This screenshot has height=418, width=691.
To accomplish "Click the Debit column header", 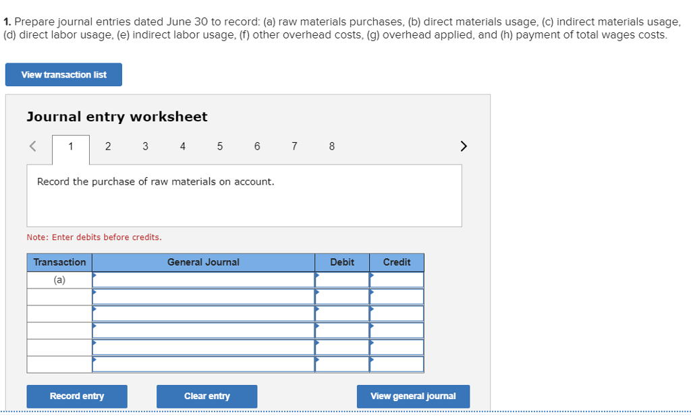I will coord(342,262).
